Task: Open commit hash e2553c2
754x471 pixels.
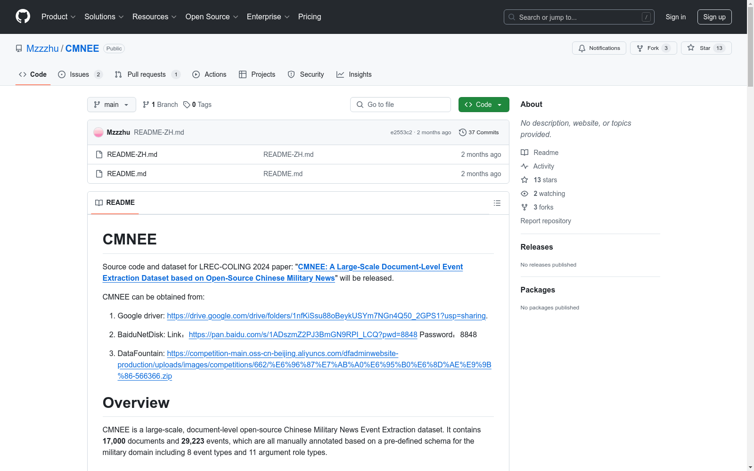Action: coord(401,132)
